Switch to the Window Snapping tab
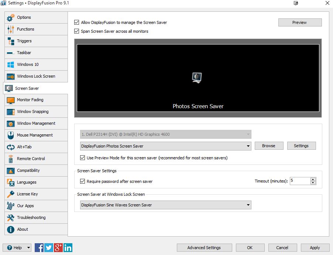Image resolution: width=333 pixels, height=255 pixels. (32, 112)
